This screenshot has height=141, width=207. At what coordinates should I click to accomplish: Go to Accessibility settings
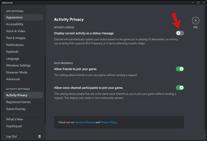24,24
